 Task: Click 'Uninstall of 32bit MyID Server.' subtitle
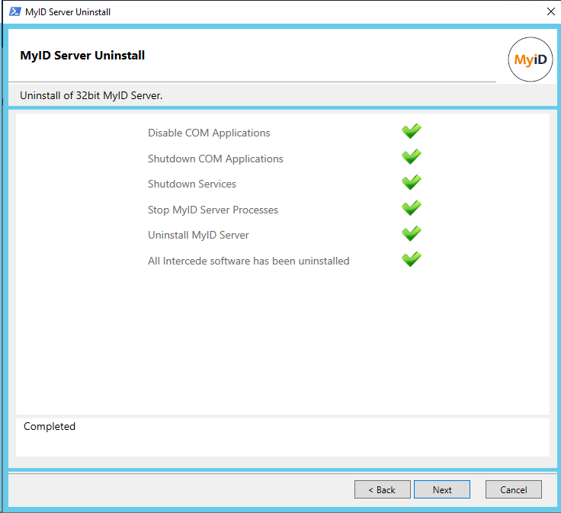(91, 95)
